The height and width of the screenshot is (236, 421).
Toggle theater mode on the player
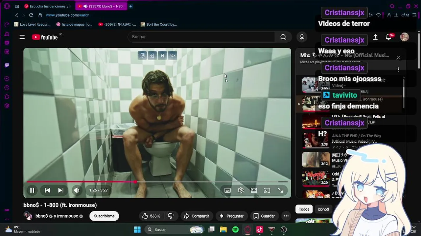[254, 190]
